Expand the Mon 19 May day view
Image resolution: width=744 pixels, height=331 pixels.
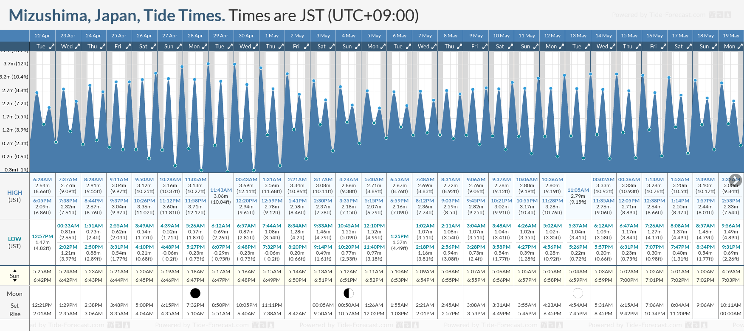pos(740,46)
